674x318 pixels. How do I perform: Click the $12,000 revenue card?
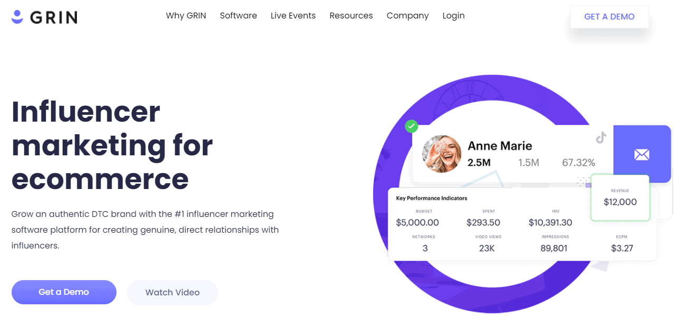[620, 197]
